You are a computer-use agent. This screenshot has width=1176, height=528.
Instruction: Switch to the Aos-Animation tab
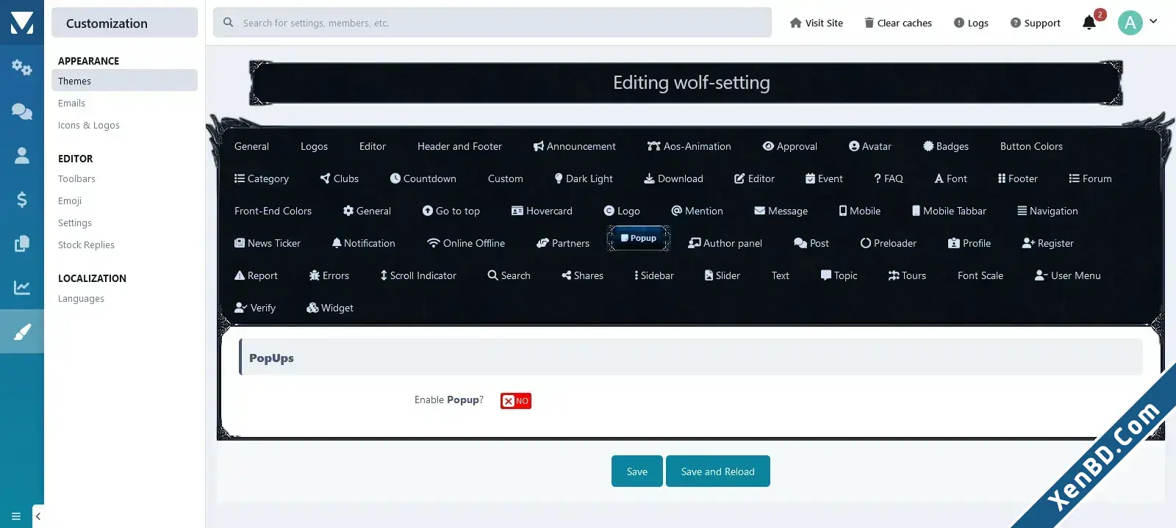[689, 146]
